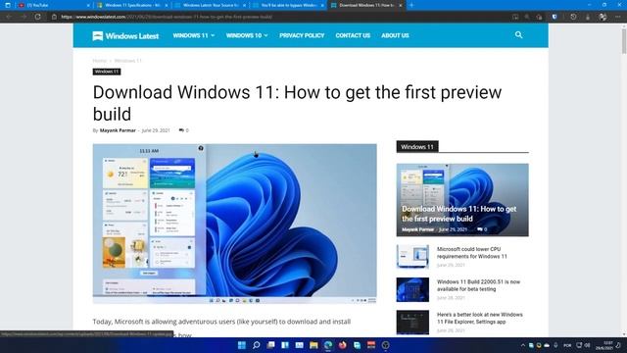View site info via the address bar lock icon
The height and width of the screenshot is (353, 627).
click(54, 17)
